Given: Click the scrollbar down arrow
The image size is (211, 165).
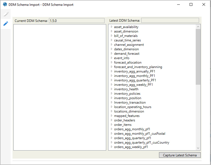Looking at the screenshot, I should [x=198, y=148].
